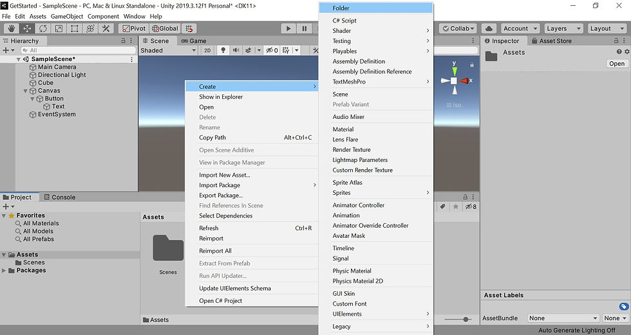Open the cloud services icon
The width and height of the screenshot is (631, 335).
(x=489, y=28)
